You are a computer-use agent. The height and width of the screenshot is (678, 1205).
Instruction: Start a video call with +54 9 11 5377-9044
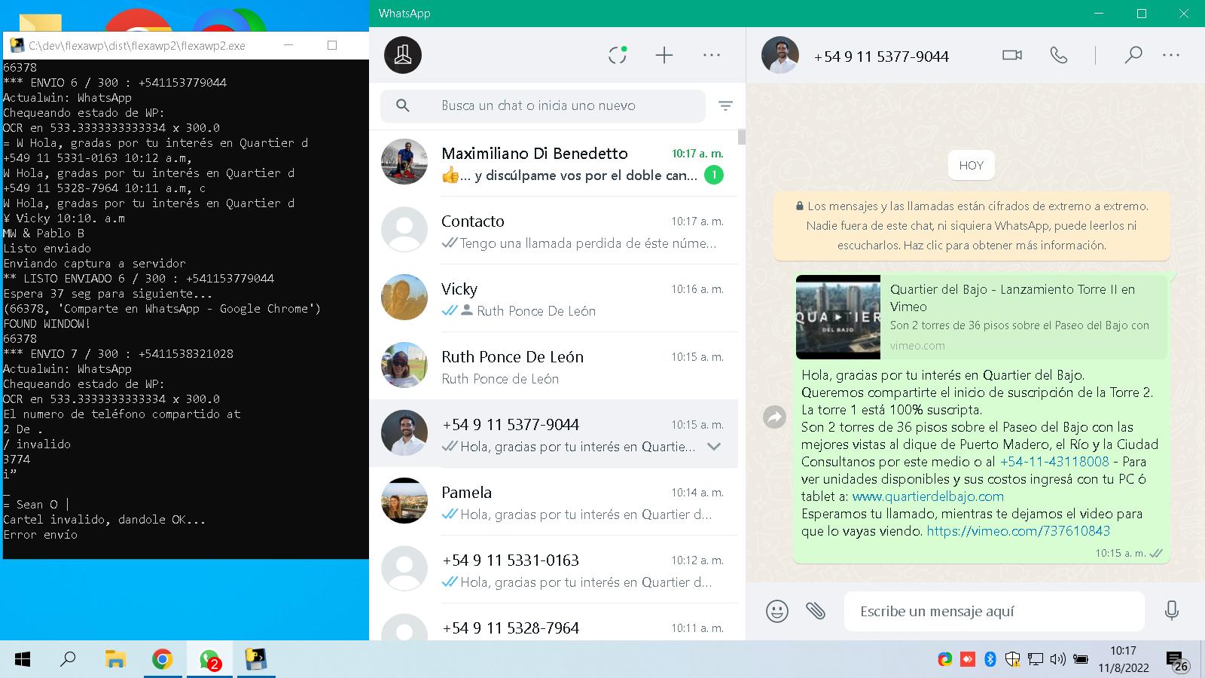click(x=1012, y=55)
